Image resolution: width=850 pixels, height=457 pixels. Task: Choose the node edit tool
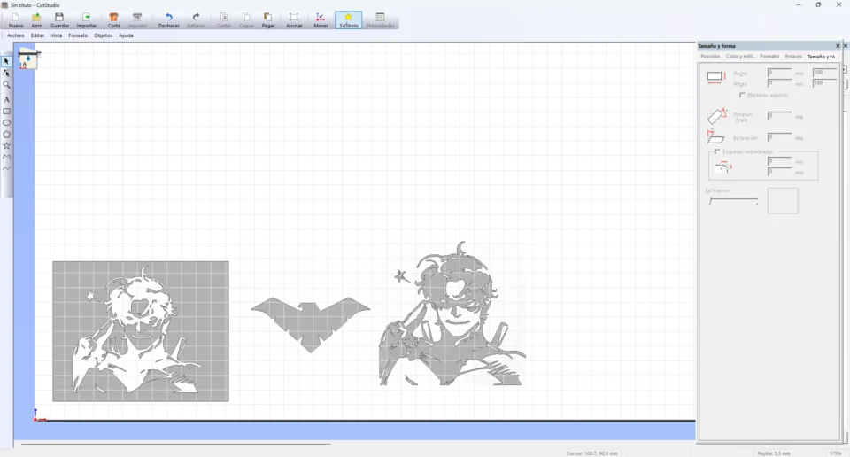coord(6,74)
